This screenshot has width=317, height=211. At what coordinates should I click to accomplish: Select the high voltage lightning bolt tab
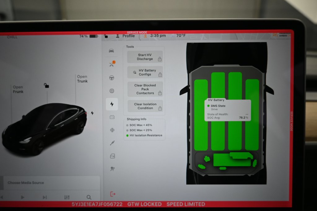(x=112, y=104)
